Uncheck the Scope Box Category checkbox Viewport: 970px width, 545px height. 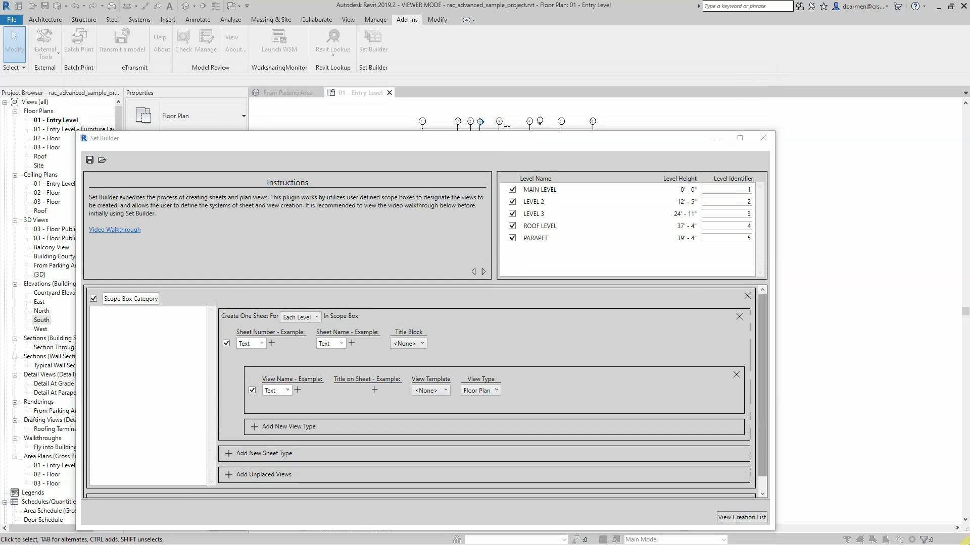pos(93,299)
